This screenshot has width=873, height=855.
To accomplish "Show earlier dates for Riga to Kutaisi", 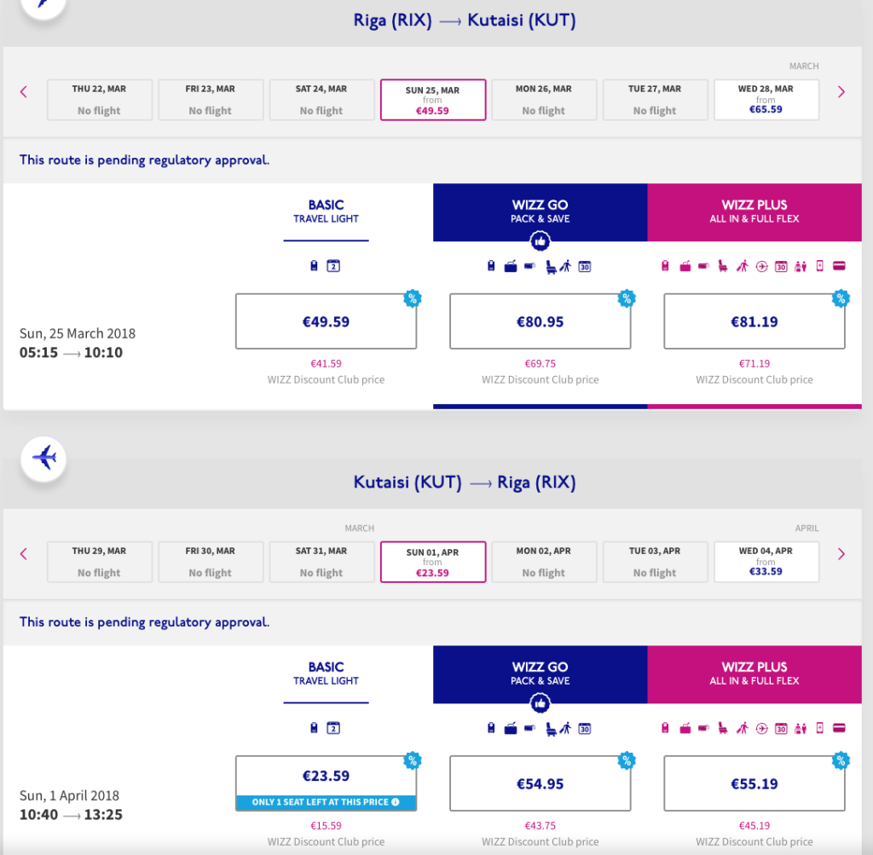I will [x=24, y=92].
